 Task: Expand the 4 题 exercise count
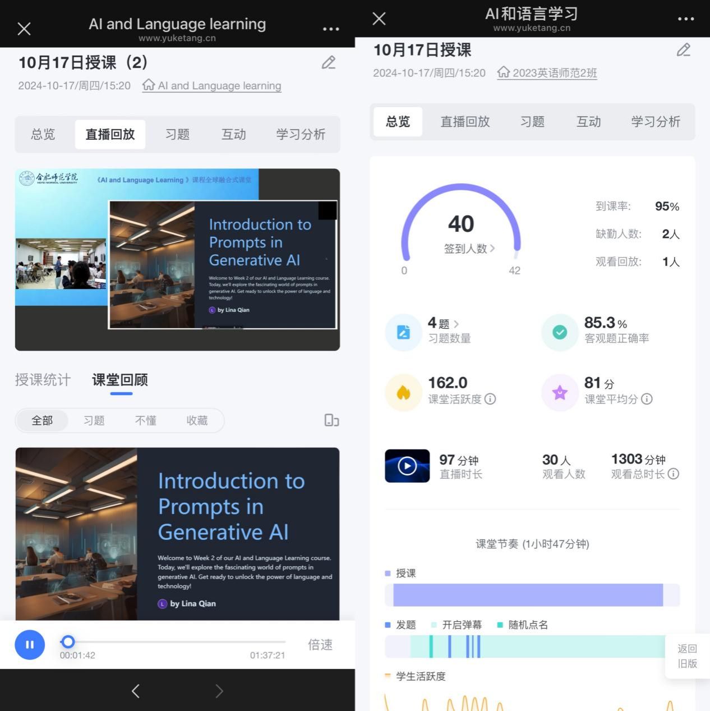(x=456, y=324)
